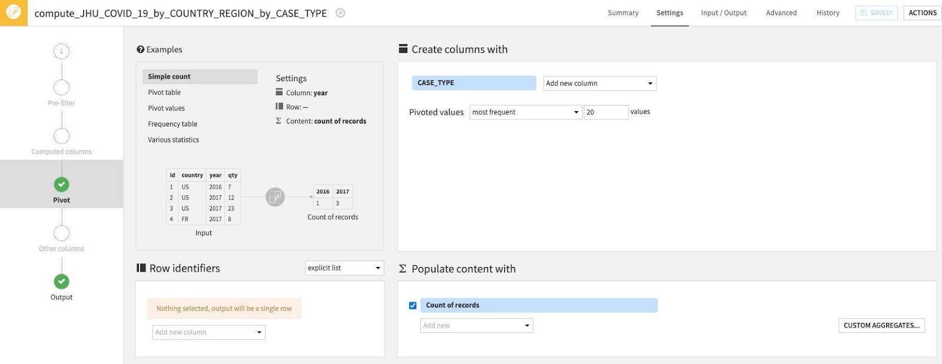
Task: Switch to the Input / Output tab
Action: tap(724, 13)
